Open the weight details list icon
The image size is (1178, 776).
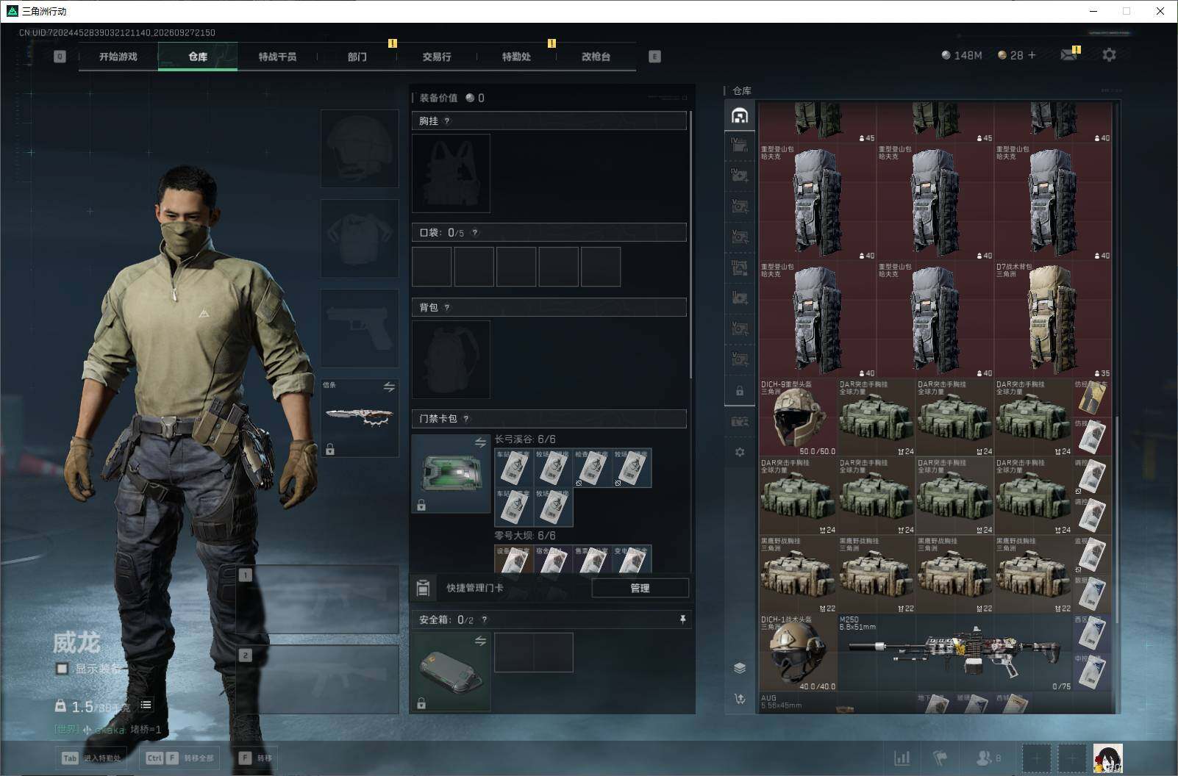pyautogui.click(x=146, y=705)
